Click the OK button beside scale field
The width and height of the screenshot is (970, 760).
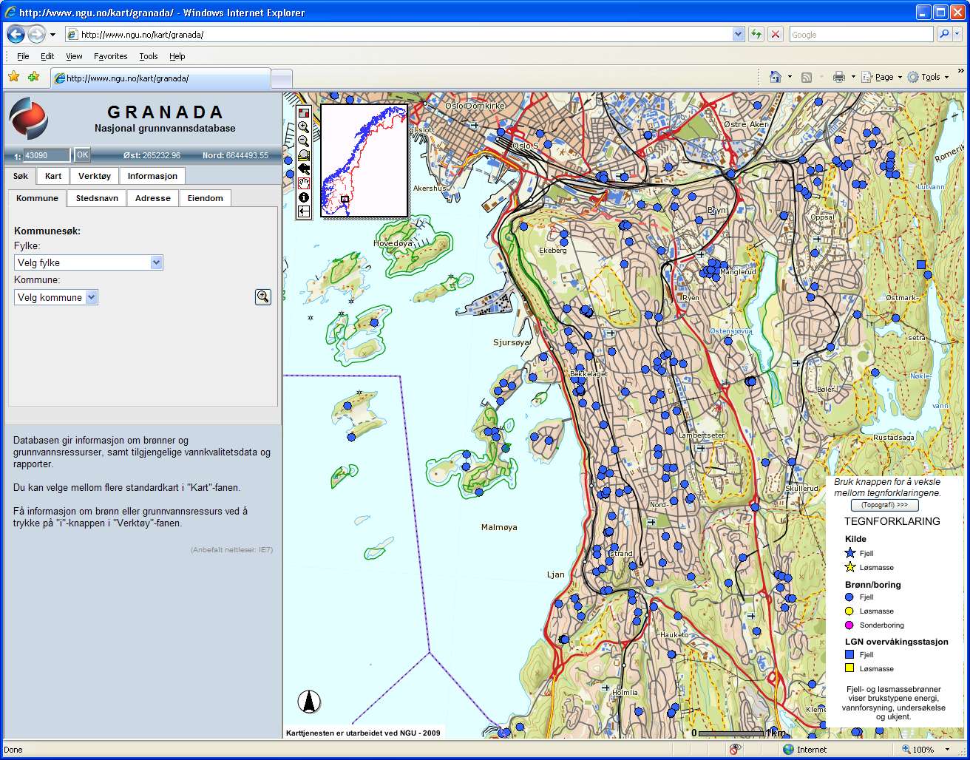82,155
